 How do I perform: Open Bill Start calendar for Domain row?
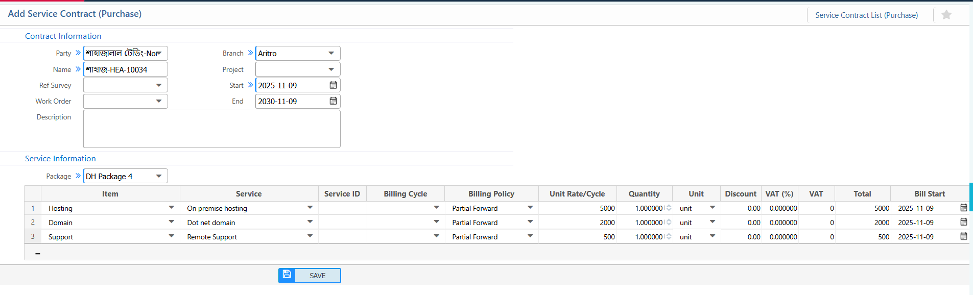tap(964, 222)
